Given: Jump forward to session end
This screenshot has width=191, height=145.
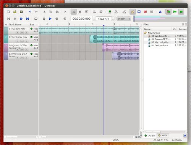Looking at the screenshot, I should point(28,19).
